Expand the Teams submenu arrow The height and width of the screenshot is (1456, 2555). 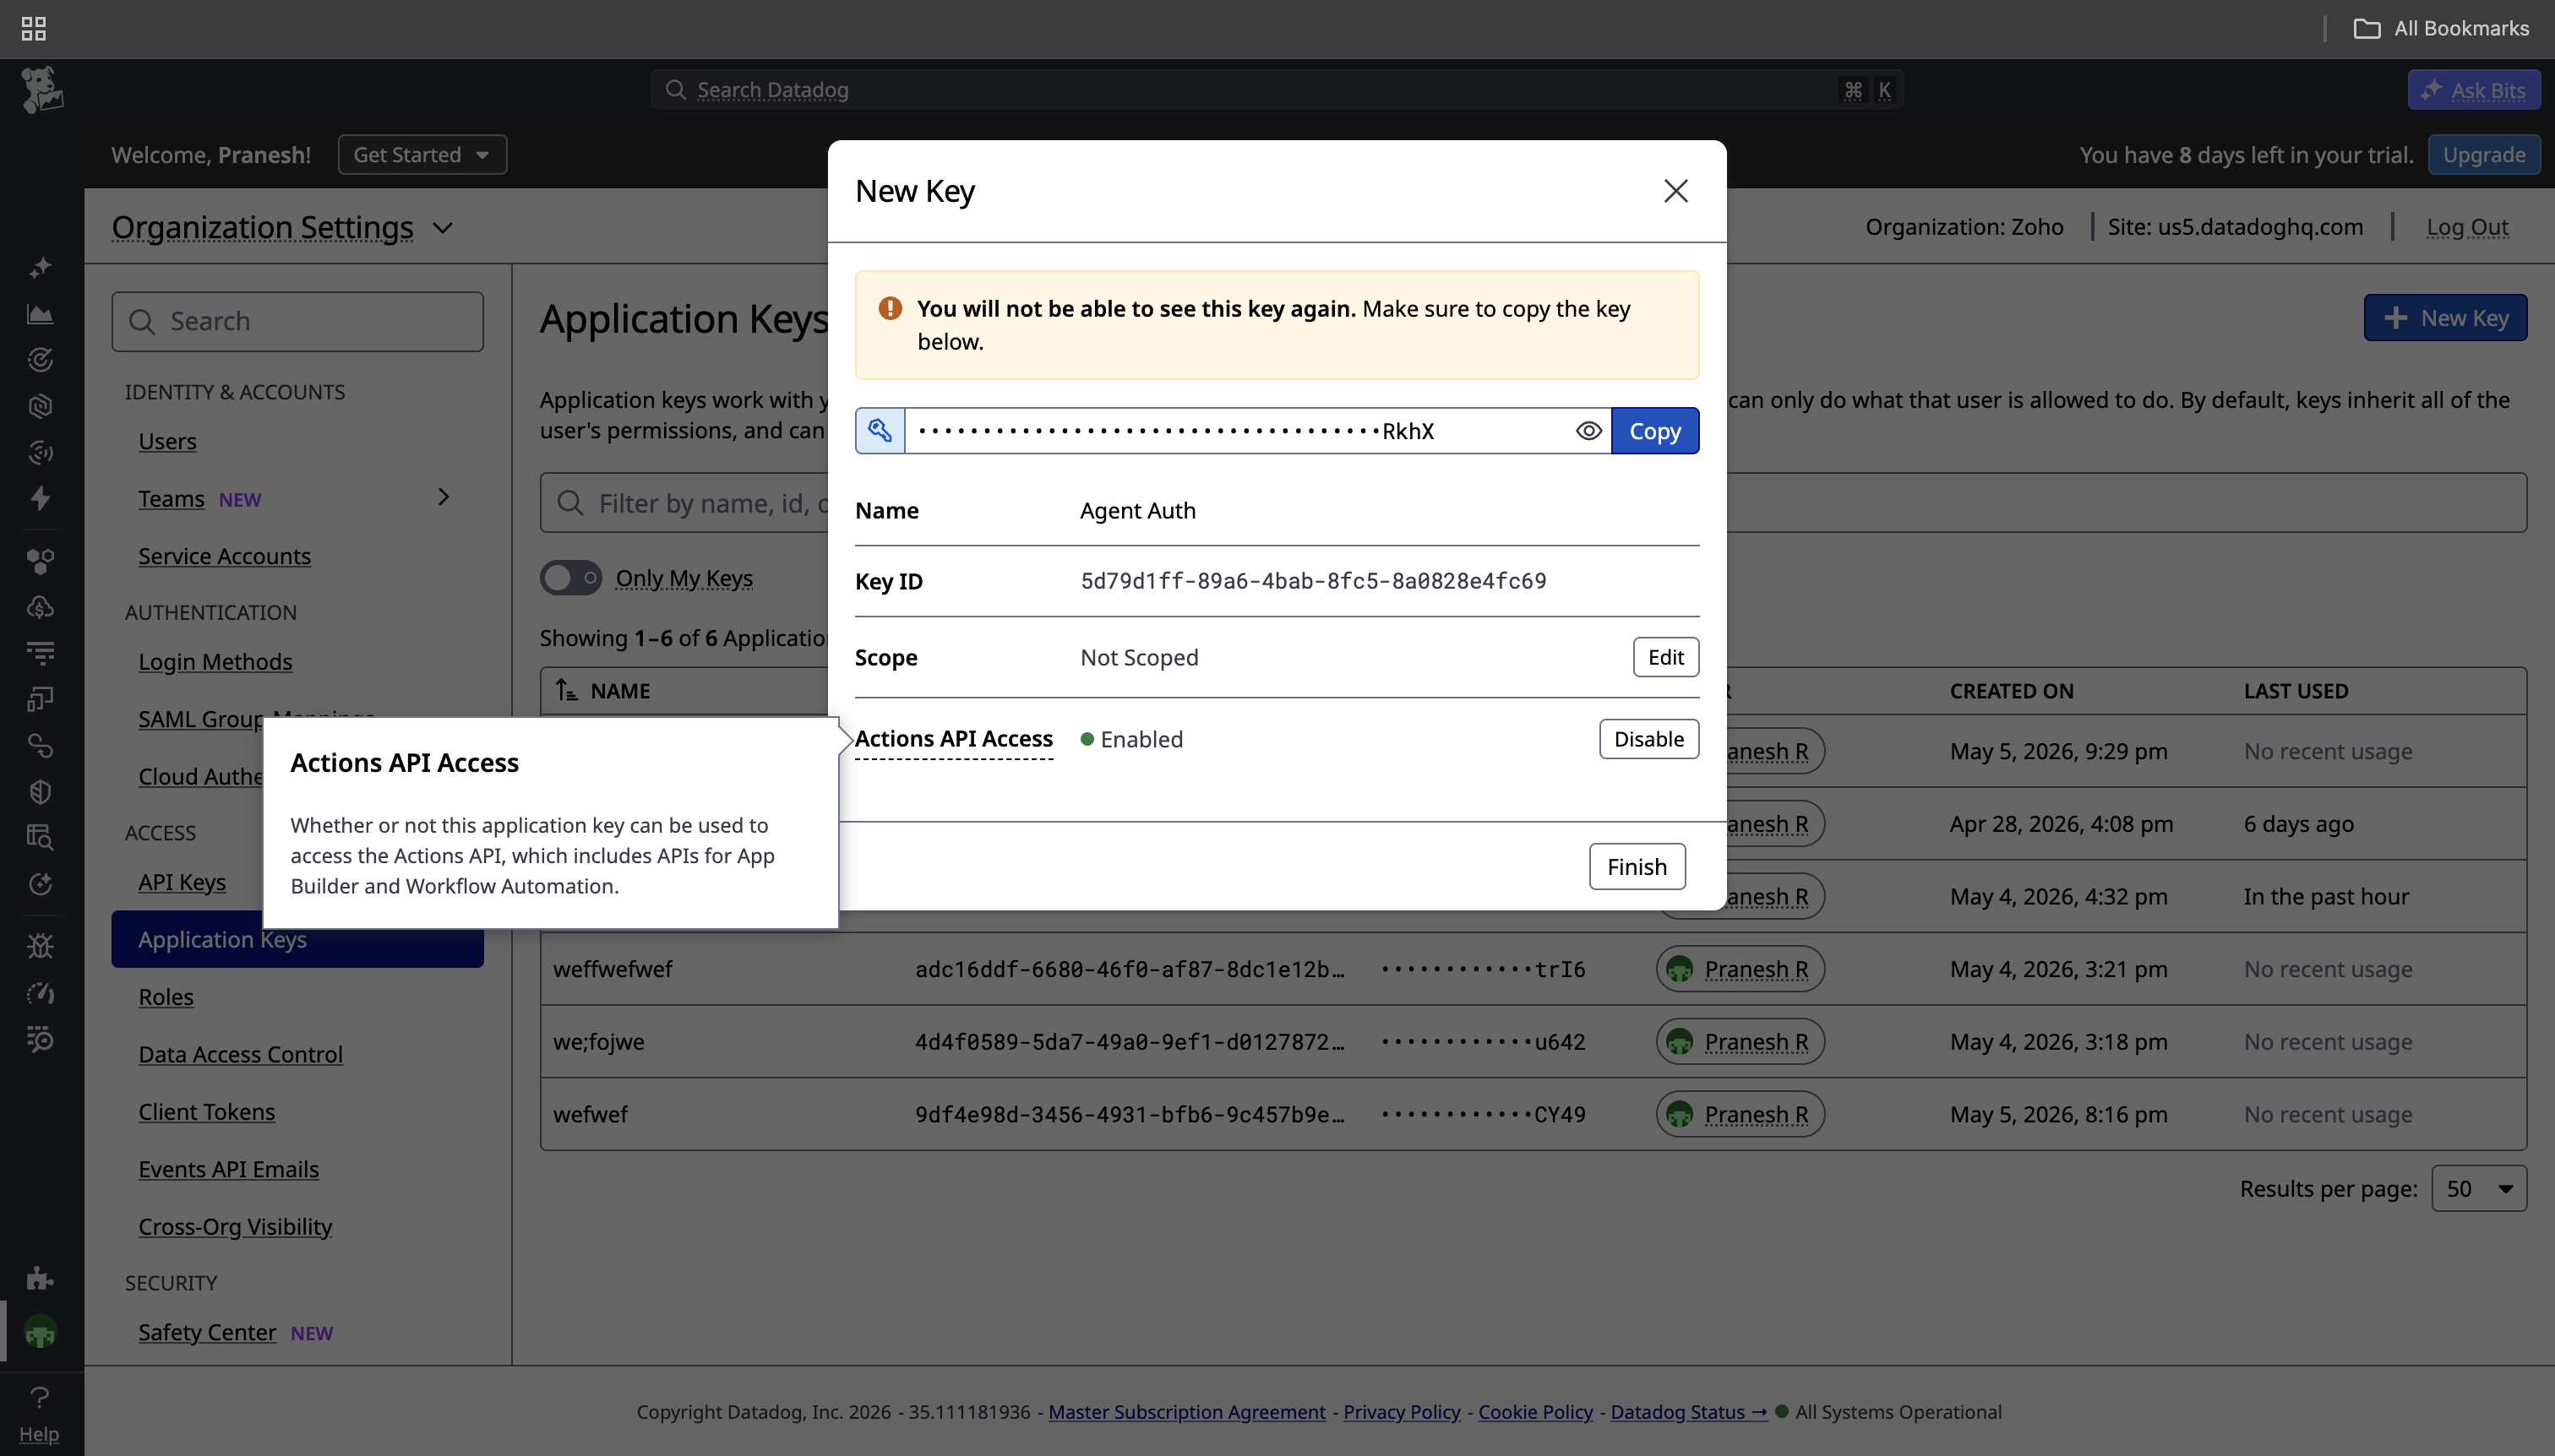pos(444,497)
